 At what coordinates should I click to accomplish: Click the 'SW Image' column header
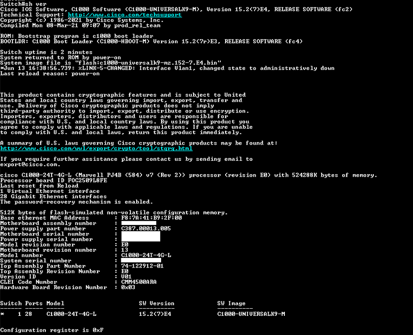pos(231,303)
